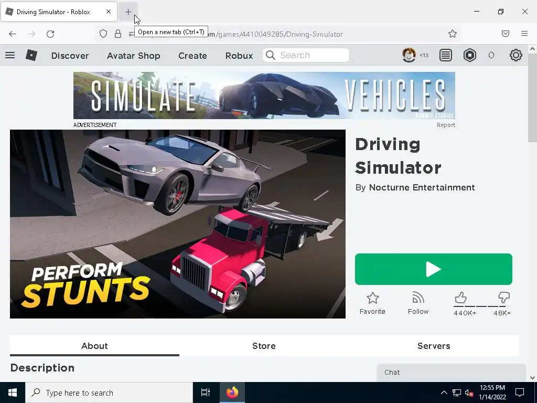Click the green Play button
Screen dimensions: 537x403
tap(434, 269)
